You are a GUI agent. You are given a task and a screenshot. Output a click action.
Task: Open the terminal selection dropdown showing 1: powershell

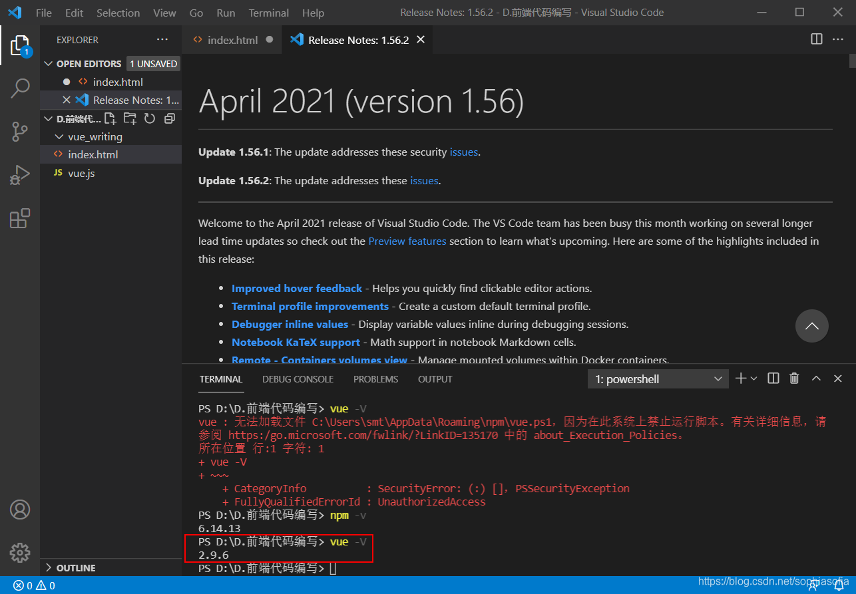657,378
